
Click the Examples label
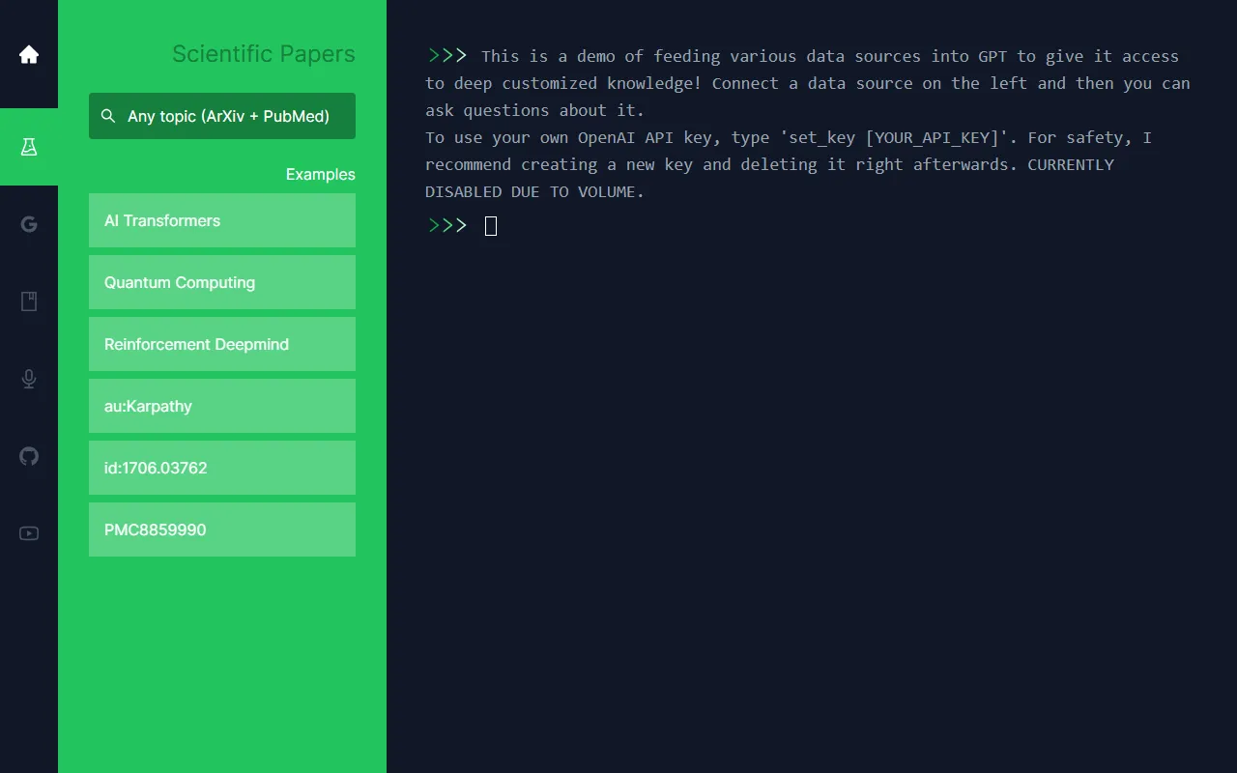click(x=320, y=174)
